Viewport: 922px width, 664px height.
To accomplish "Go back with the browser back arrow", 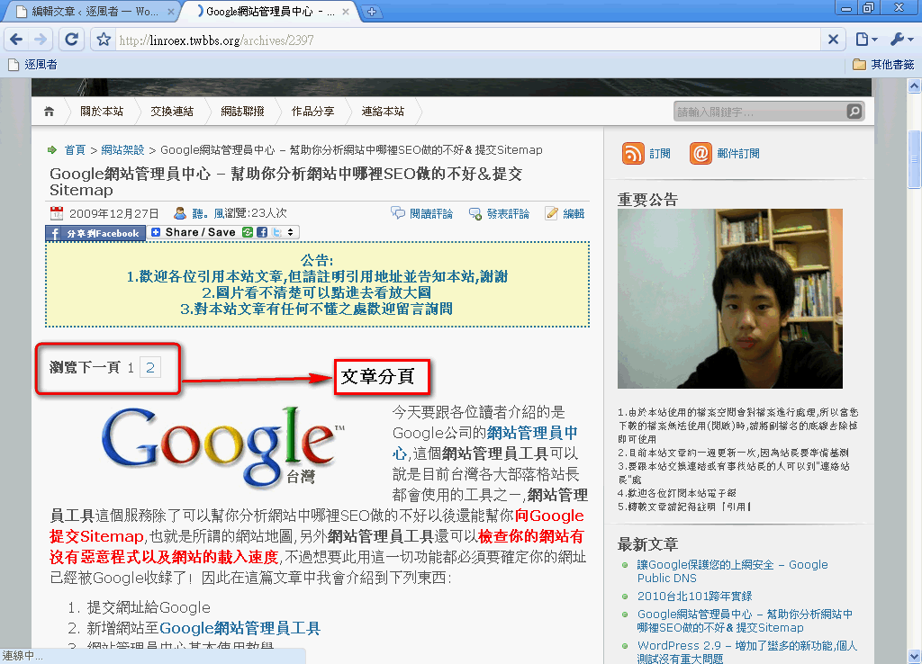I will tap(16, 40).
